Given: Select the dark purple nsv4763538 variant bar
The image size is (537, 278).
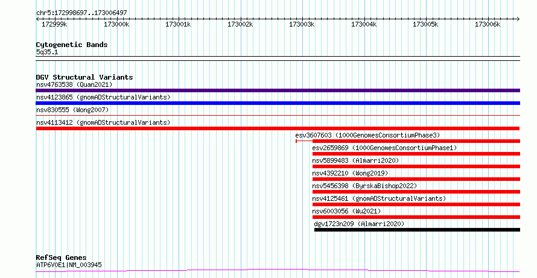Looking at the screenshot, I should click(x=278, y=90).
